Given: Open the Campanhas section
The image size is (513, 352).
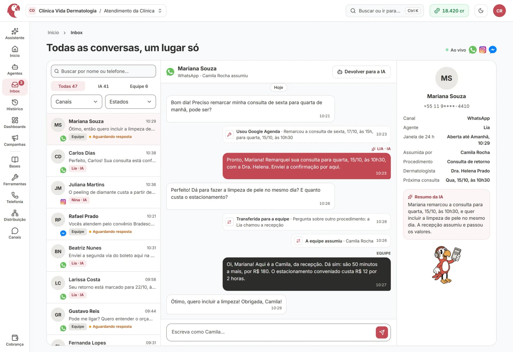Looking at the screenshot, I should (x=15, y=140).
